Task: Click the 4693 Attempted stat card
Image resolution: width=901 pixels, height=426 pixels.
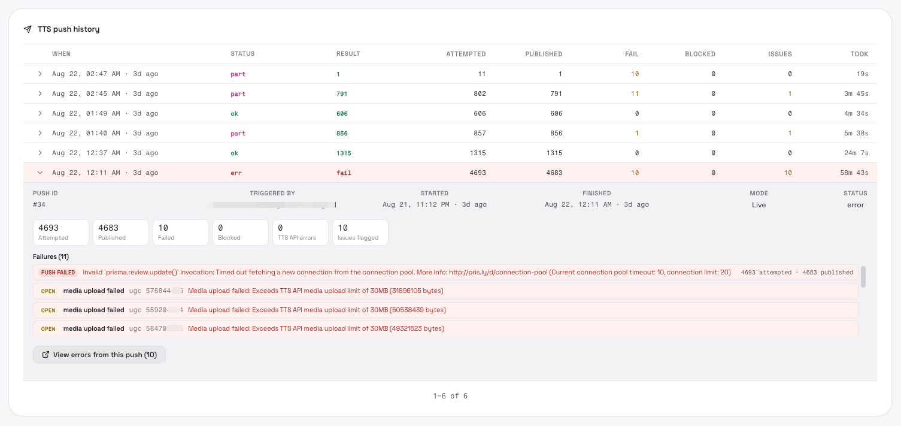Action: 61,232
